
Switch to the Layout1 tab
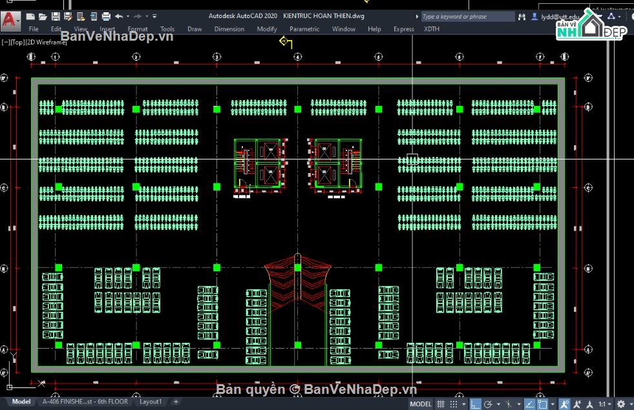click(x=151, y=402)
